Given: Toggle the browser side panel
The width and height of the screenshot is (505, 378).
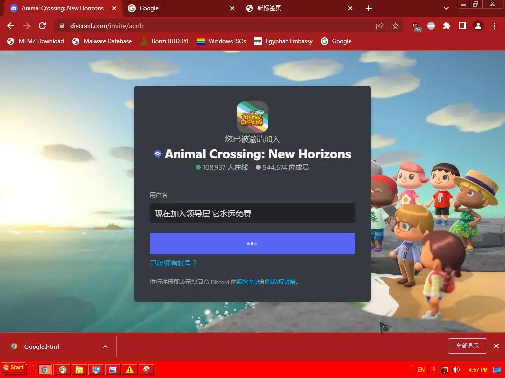Looking at the screenshot, I should [463, 26].
